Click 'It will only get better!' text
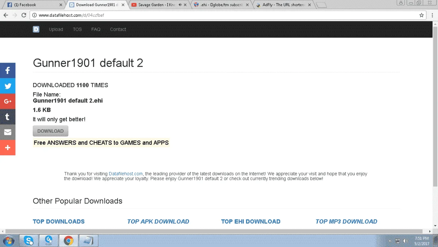The width and height of the screenshot is (438, 247). click(59, 119)
